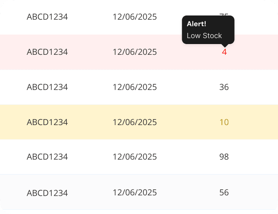Click ABCD1234 in the row with quantity 36
The width and height of the screenshot is (278, 214).
47,87
